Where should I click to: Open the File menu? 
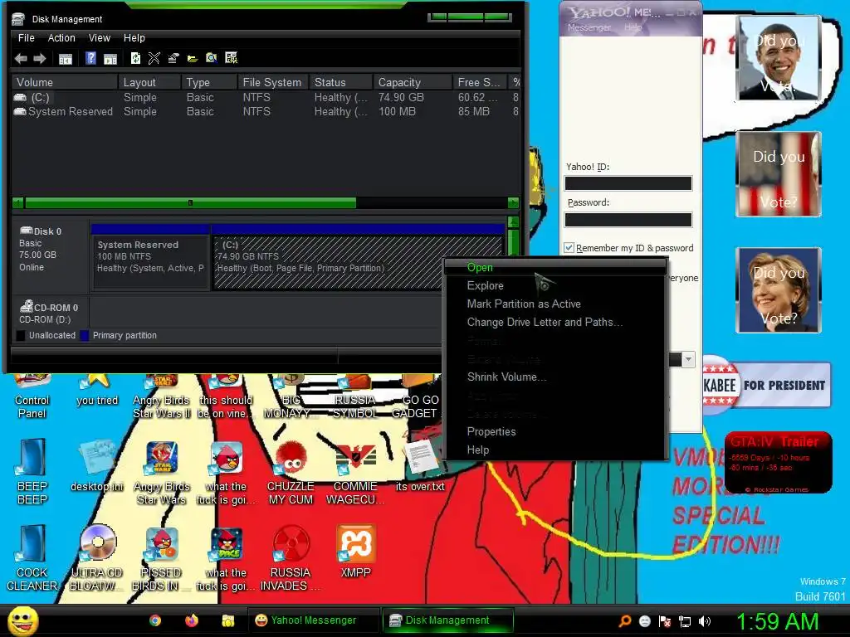(x=26, y=38)
